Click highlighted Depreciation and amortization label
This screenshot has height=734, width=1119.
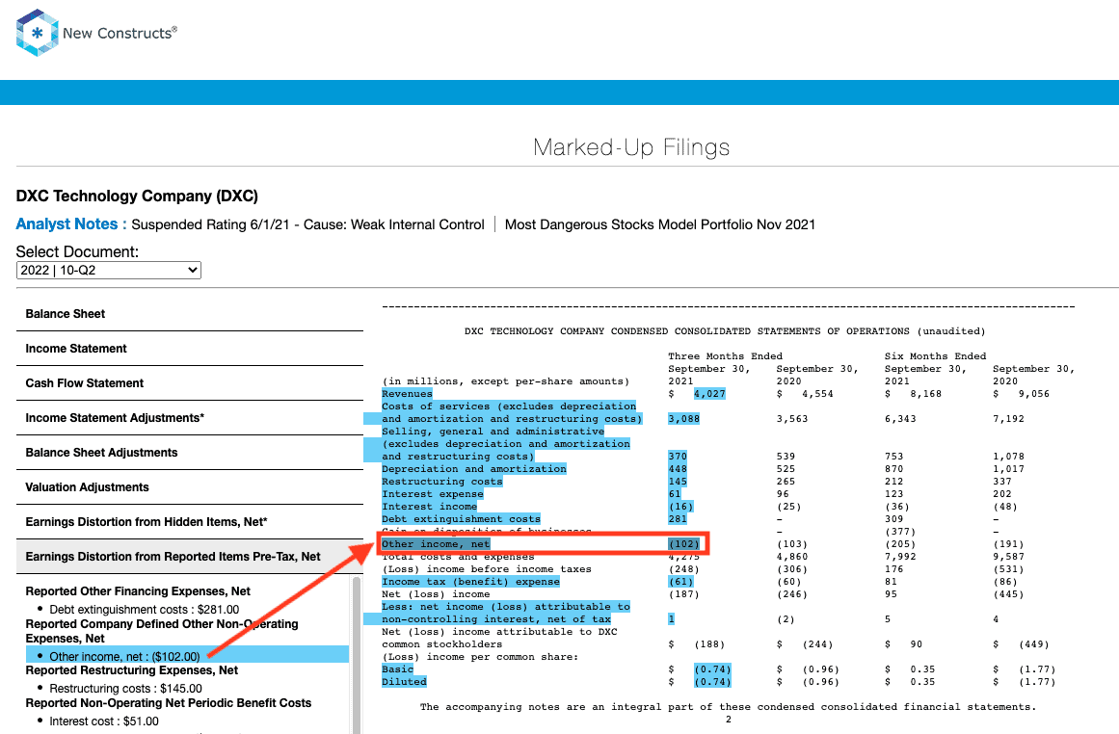(474, 469)
